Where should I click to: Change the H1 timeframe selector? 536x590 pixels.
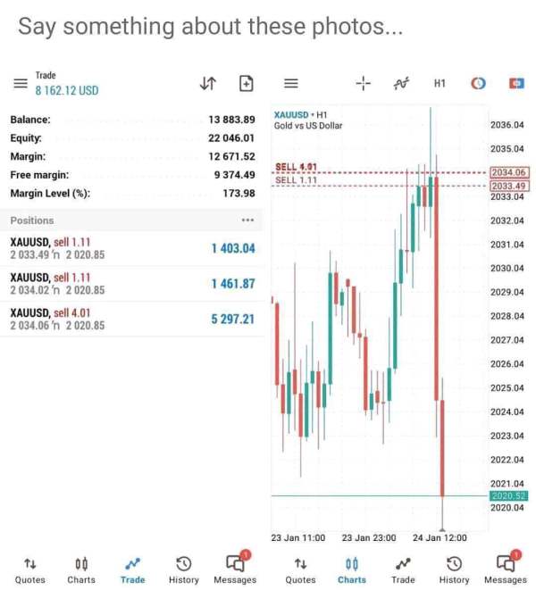[440, 83]
